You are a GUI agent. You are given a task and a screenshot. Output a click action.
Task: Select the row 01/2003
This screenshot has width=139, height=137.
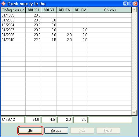tap(66, 20)
